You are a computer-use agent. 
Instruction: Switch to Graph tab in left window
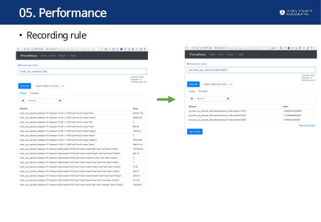pos(23,93)
